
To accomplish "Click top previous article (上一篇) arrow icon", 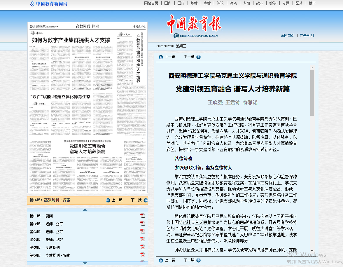I will [161, 57].
